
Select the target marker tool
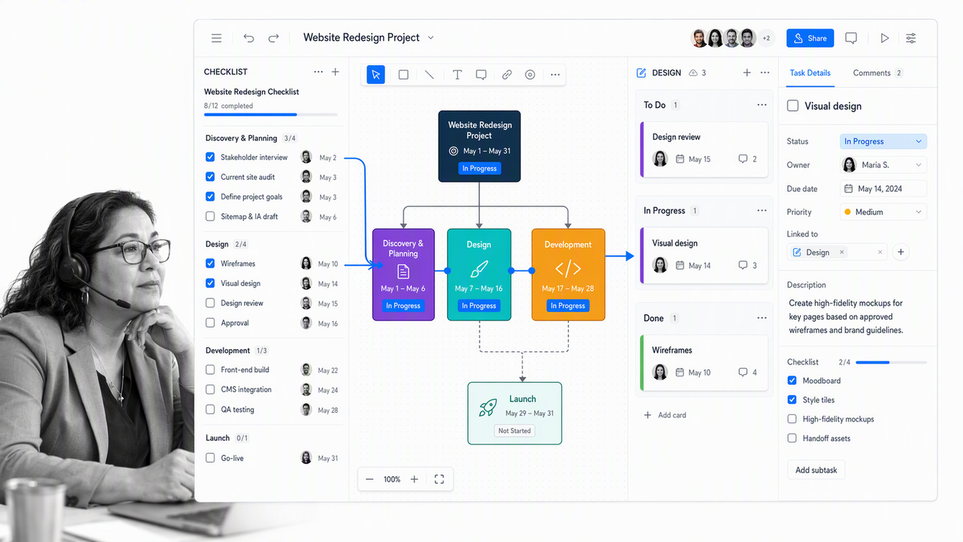point(530,75)
